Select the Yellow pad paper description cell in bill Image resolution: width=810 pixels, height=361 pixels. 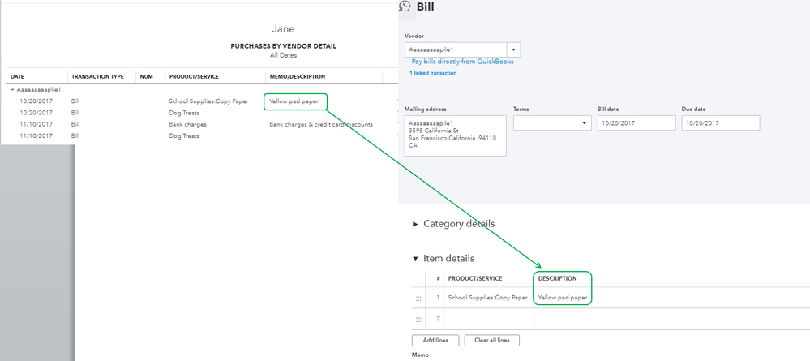pos(563,298)
